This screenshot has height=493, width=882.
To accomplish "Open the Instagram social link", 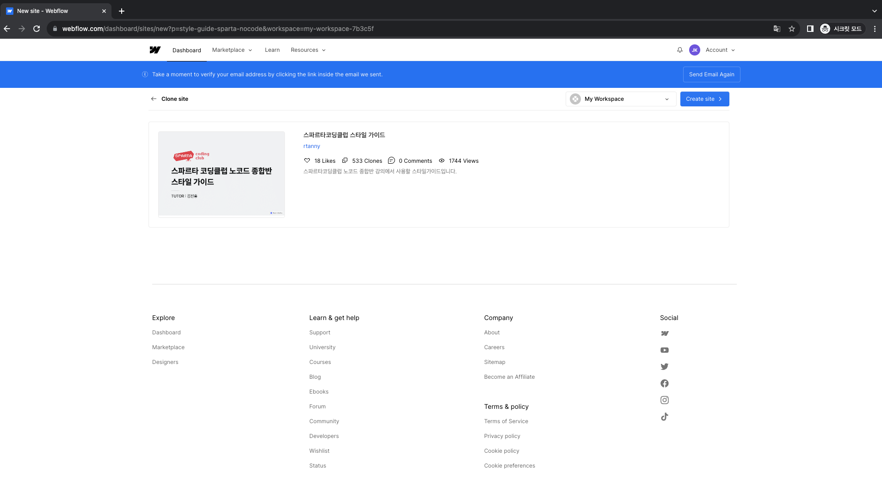I will [x=665, y=400].
